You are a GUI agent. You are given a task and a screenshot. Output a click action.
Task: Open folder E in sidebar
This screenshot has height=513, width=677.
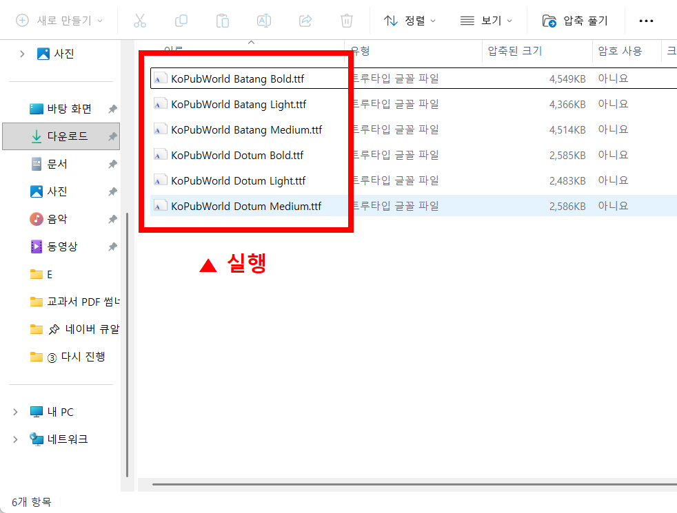[x=41, y=274]
